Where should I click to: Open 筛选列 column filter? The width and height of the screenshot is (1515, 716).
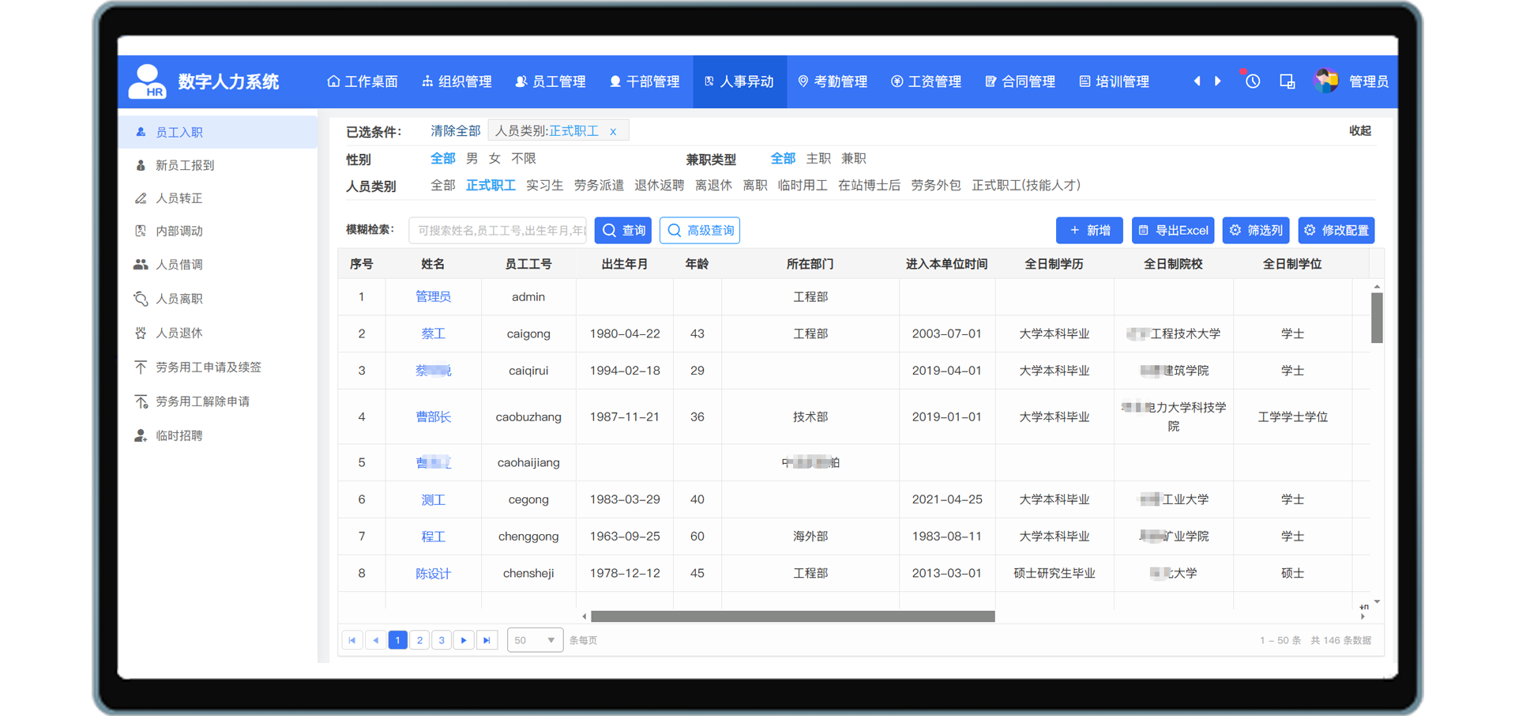click(x=1256, y=231)
